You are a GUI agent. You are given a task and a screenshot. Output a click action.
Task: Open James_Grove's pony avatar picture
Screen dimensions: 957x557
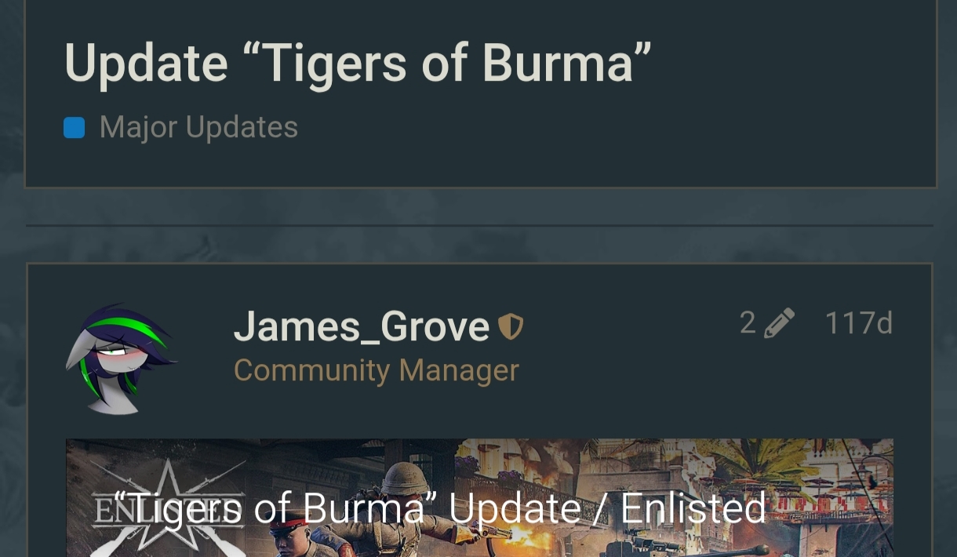(121, 359)
